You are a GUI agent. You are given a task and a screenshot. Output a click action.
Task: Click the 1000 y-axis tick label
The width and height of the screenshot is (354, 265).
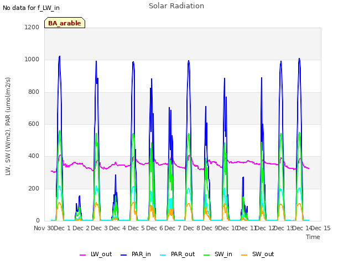click(32, 60)
